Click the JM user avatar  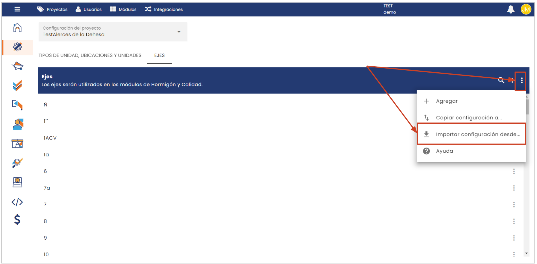(526, 9)
